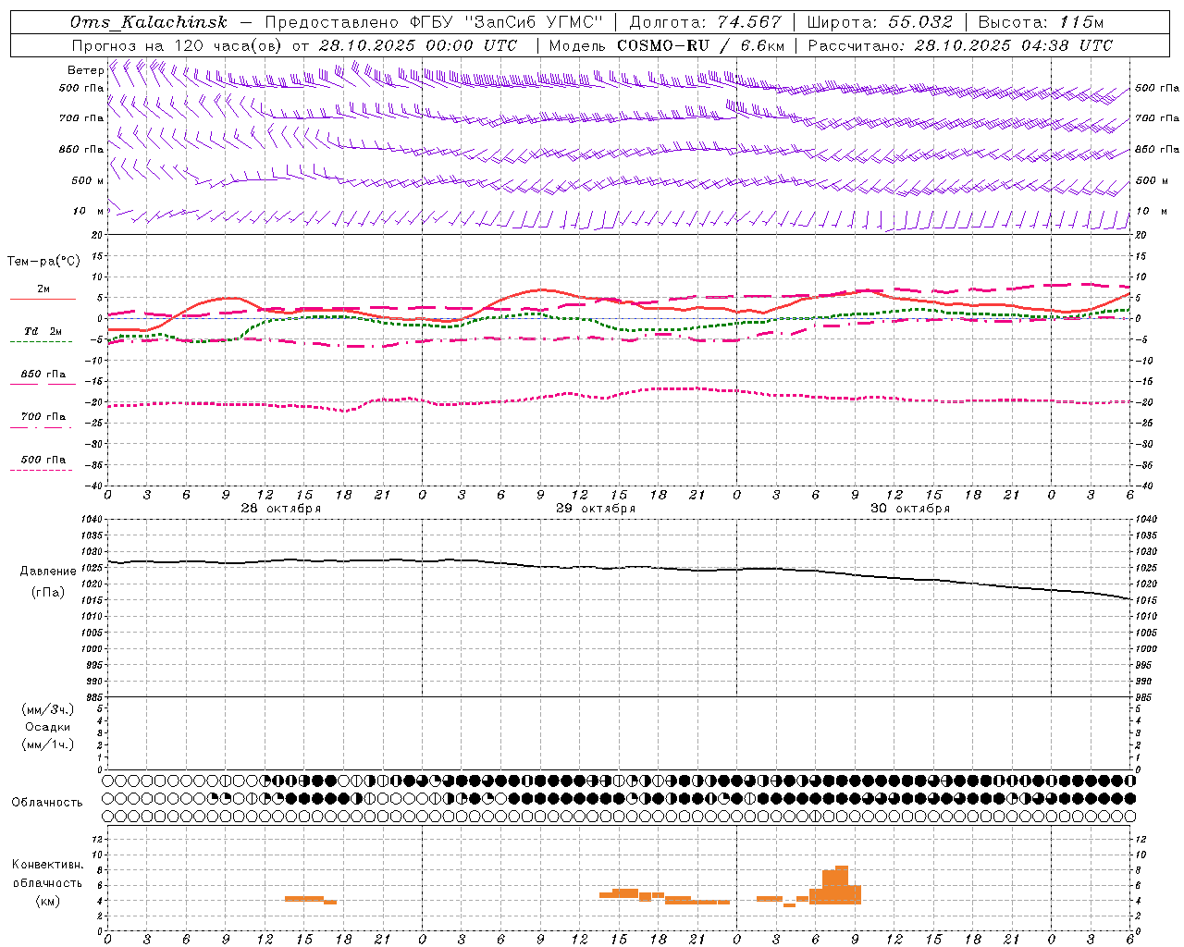The image size is (1184, 947).
Task: Click the "Td 2м" dew point legend entry
Action: (43, 331)
